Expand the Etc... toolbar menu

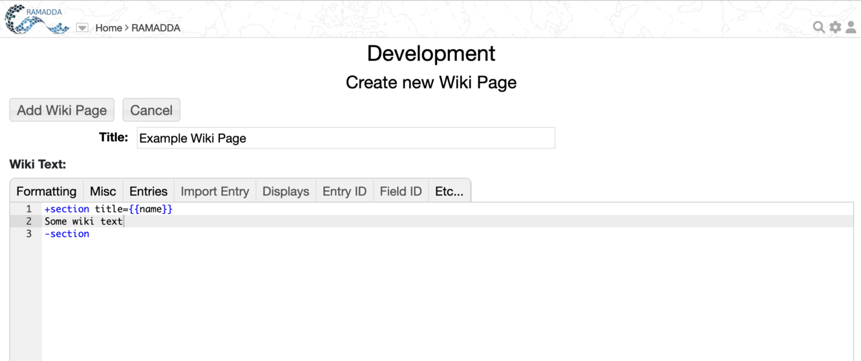pyautogui.click(x=449, y=191)
